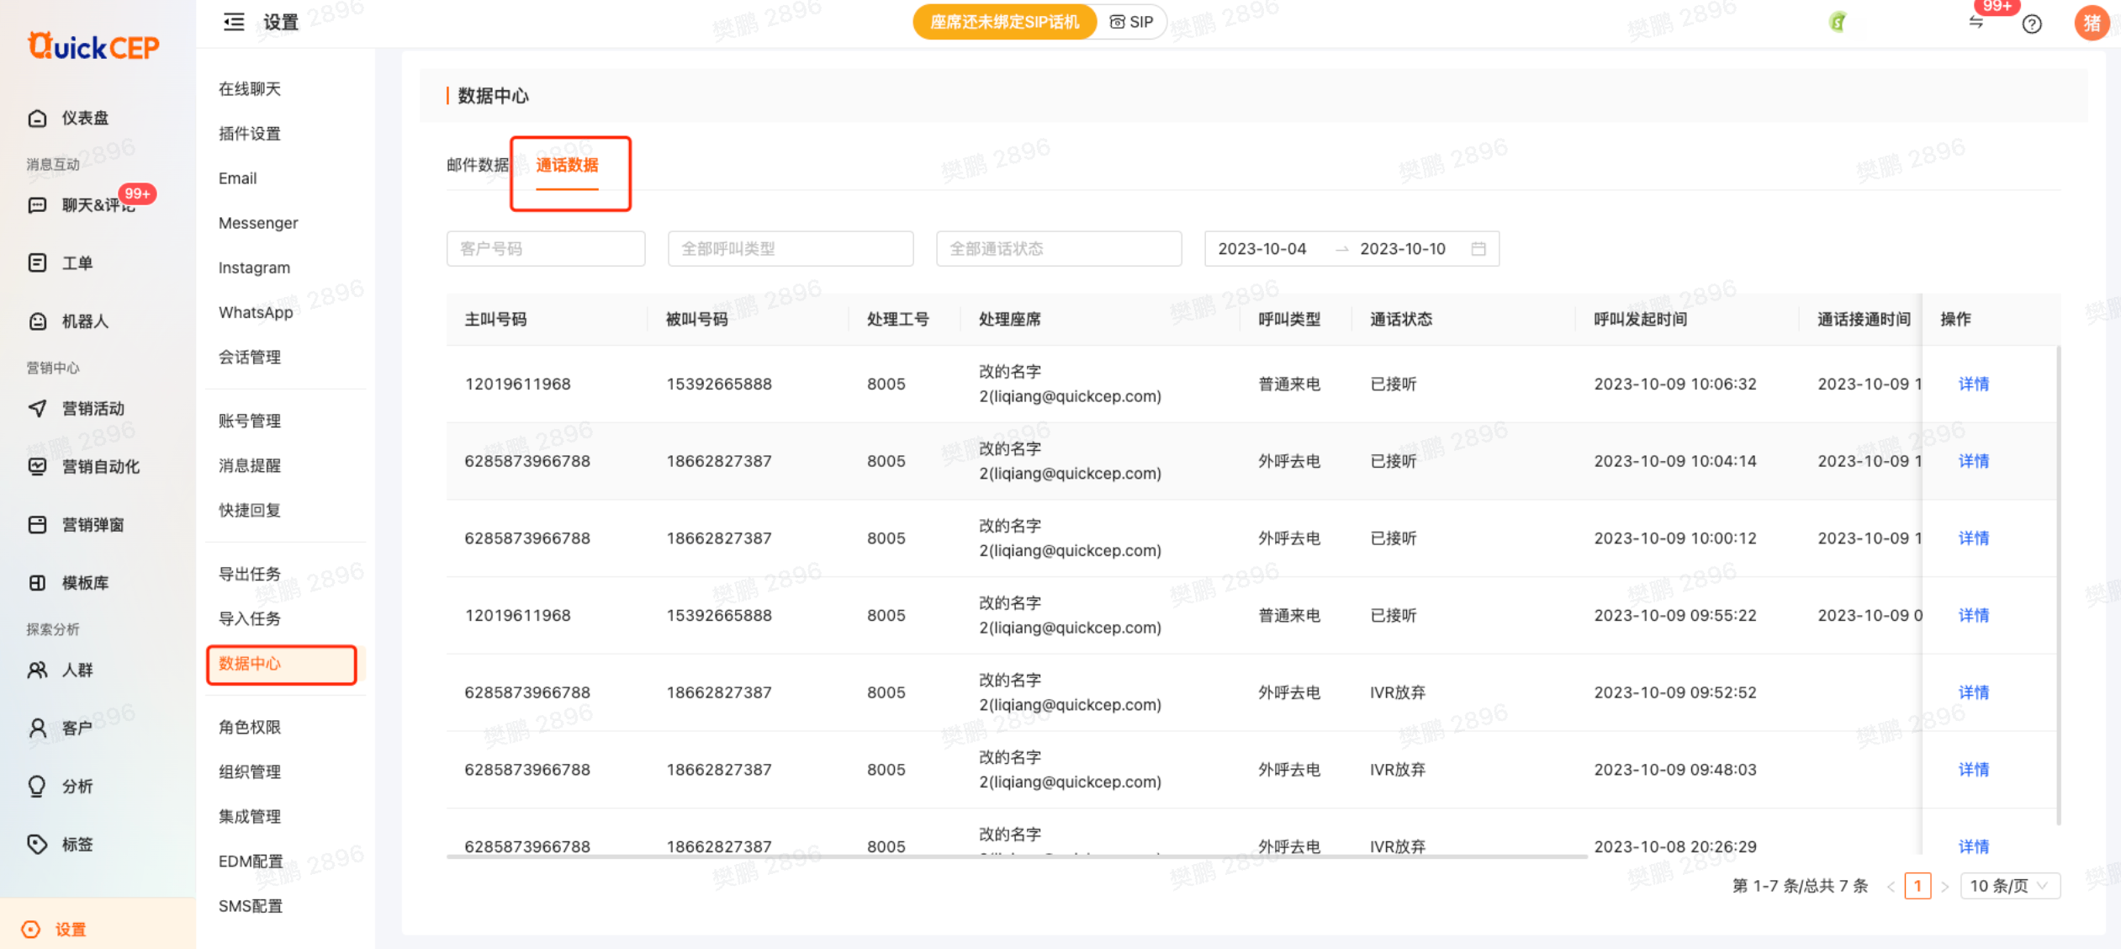This screenshot has height=949, width=2121.
Task: Open the dashboard (仪表盘) icon
Action: point(37,118)
